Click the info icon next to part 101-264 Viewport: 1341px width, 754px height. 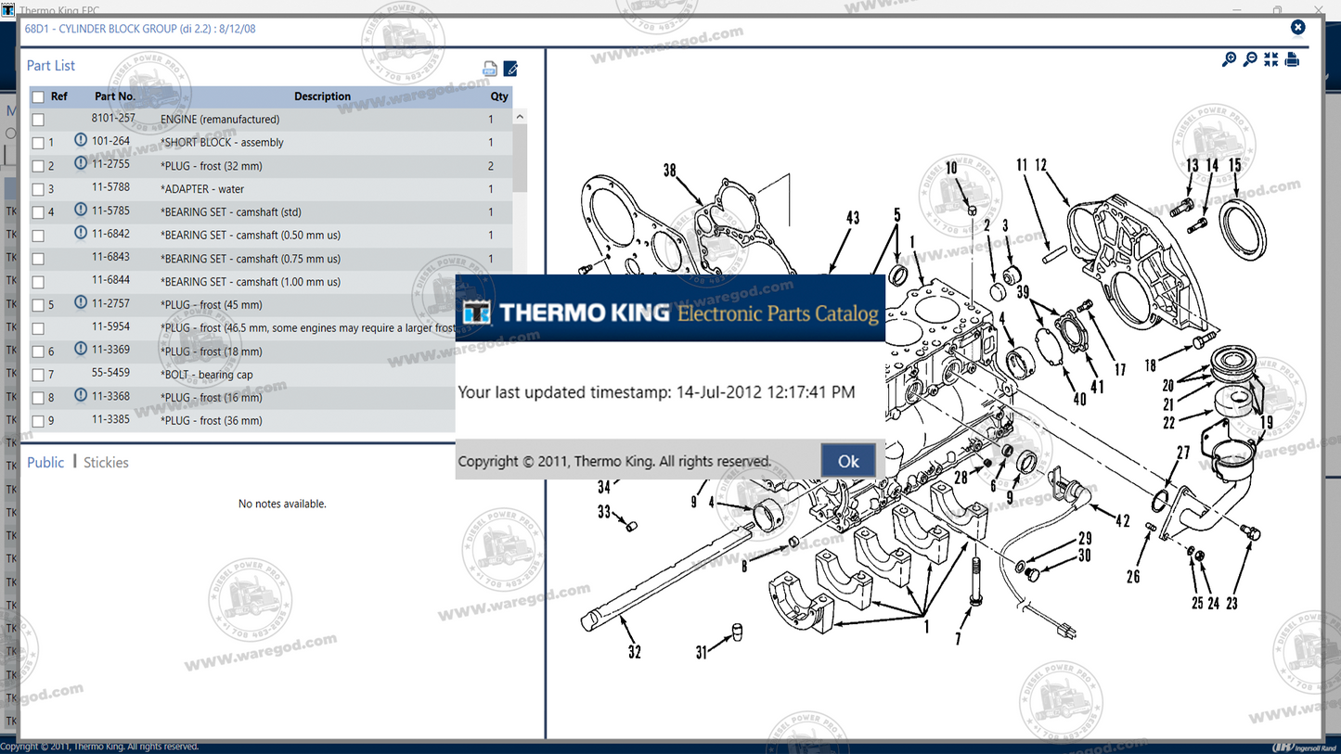82,142
